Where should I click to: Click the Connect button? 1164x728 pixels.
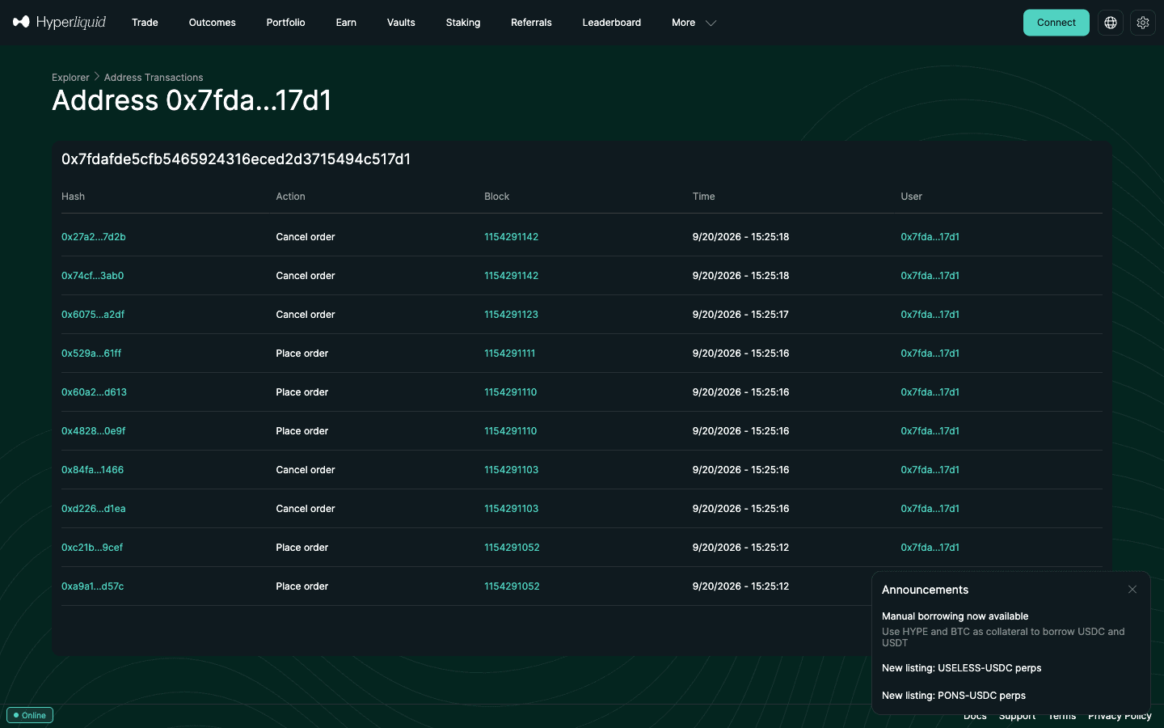(x=1056, y=23)
